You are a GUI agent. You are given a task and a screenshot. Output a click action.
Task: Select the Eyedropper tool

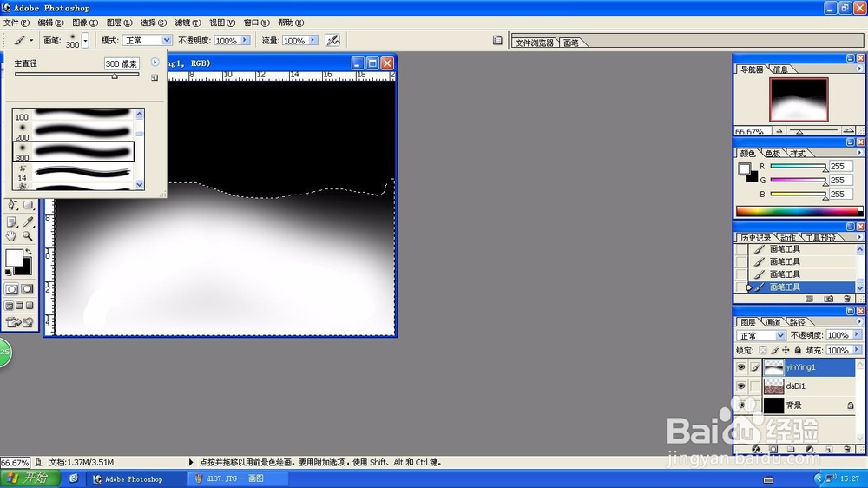point(29,221)
